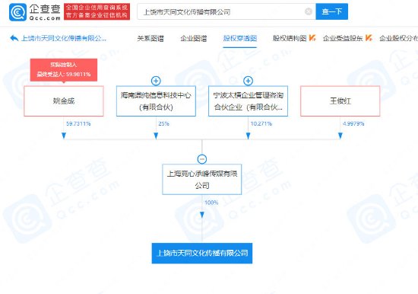Click the 查一下 search button
This screenshot has height=294, width=418.
[x=331, y=11]
